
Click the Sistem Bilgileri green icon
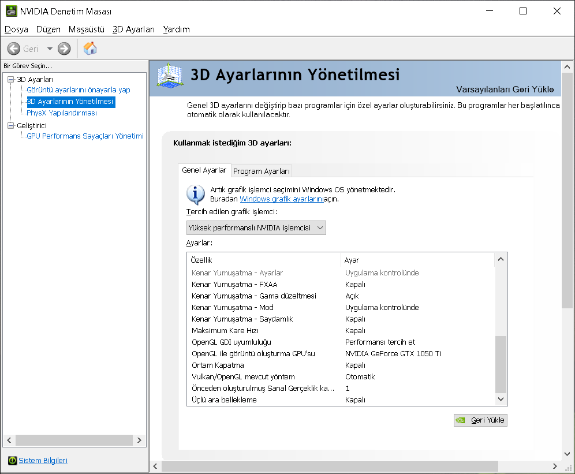point(13,460)
